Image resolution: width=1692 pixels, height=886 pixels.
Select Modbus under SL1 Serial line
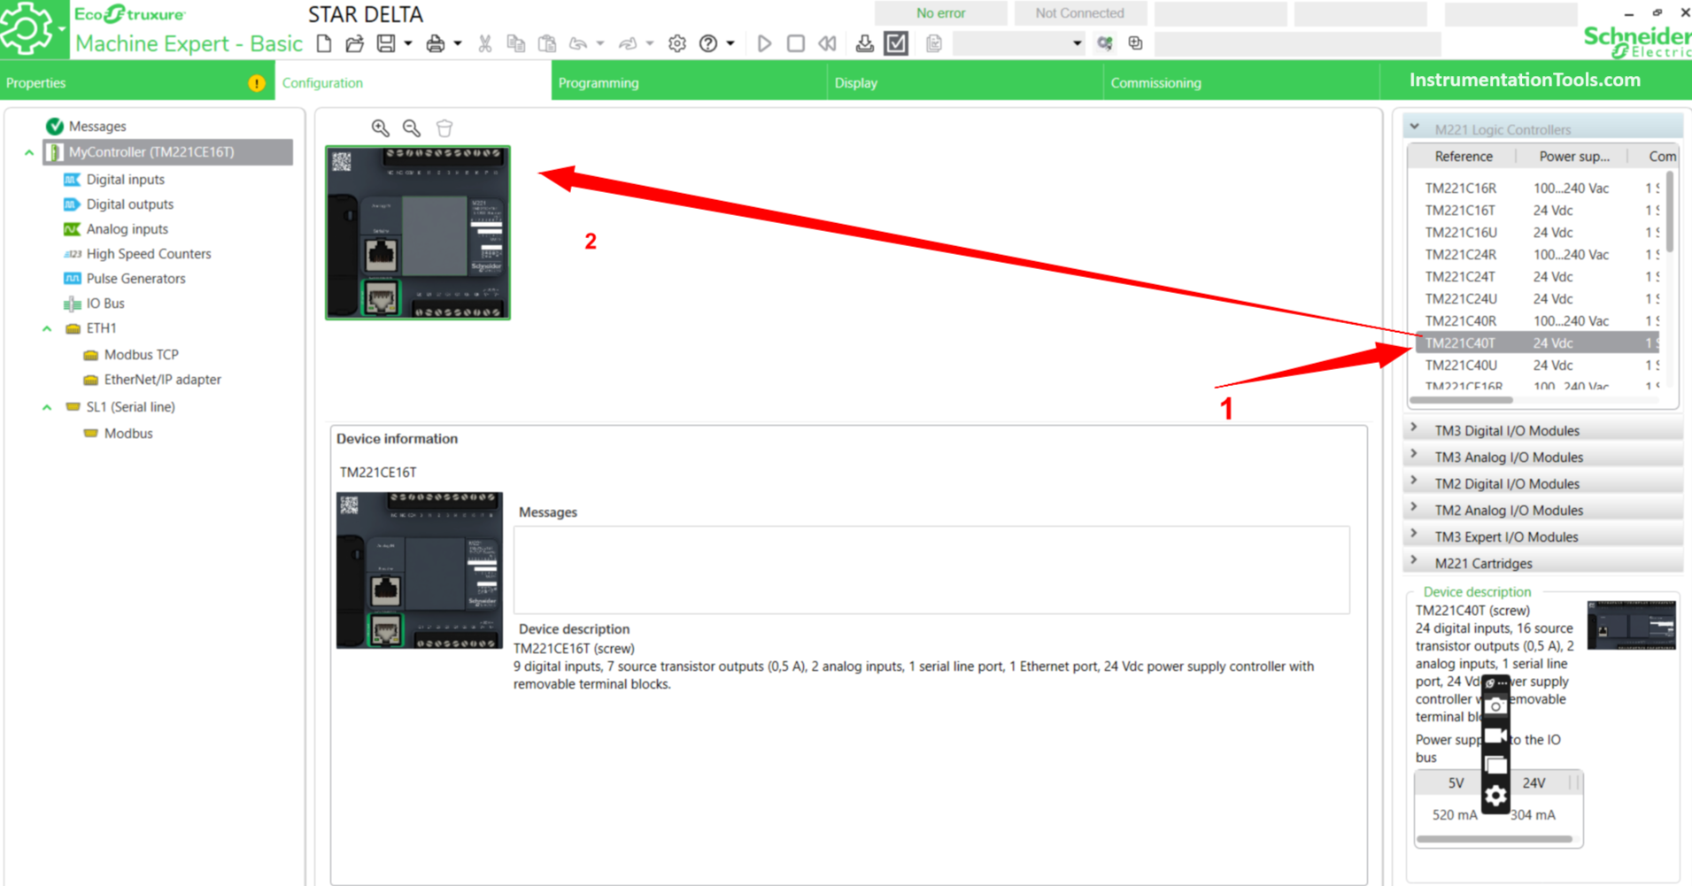tap(128, 434)
